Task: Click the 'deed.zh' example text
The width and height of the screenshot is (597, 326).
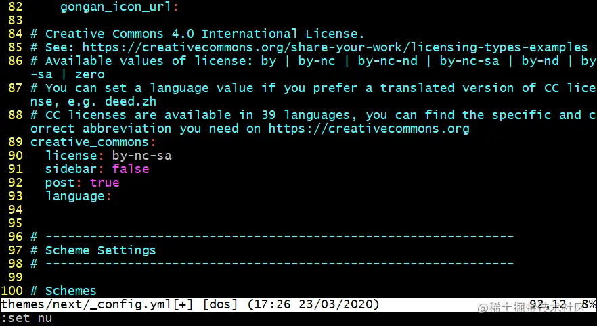Action: pos(131,101)
